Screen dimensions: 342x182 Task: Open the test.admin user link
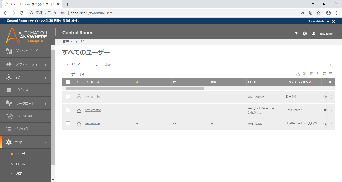point(92,97)
